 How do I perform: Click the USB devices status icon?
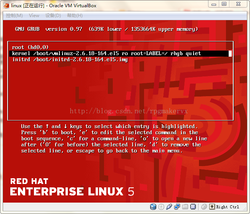pos(169,207)
